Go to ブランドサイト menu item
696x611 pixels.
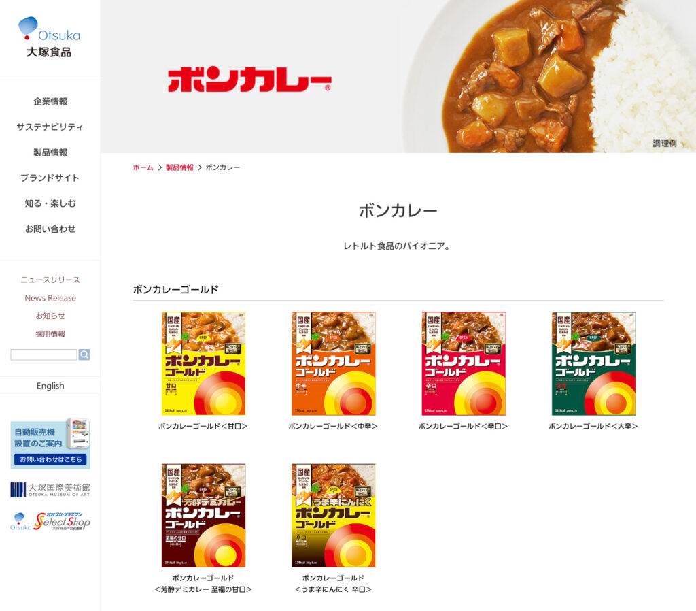click(x=50, y=178)
